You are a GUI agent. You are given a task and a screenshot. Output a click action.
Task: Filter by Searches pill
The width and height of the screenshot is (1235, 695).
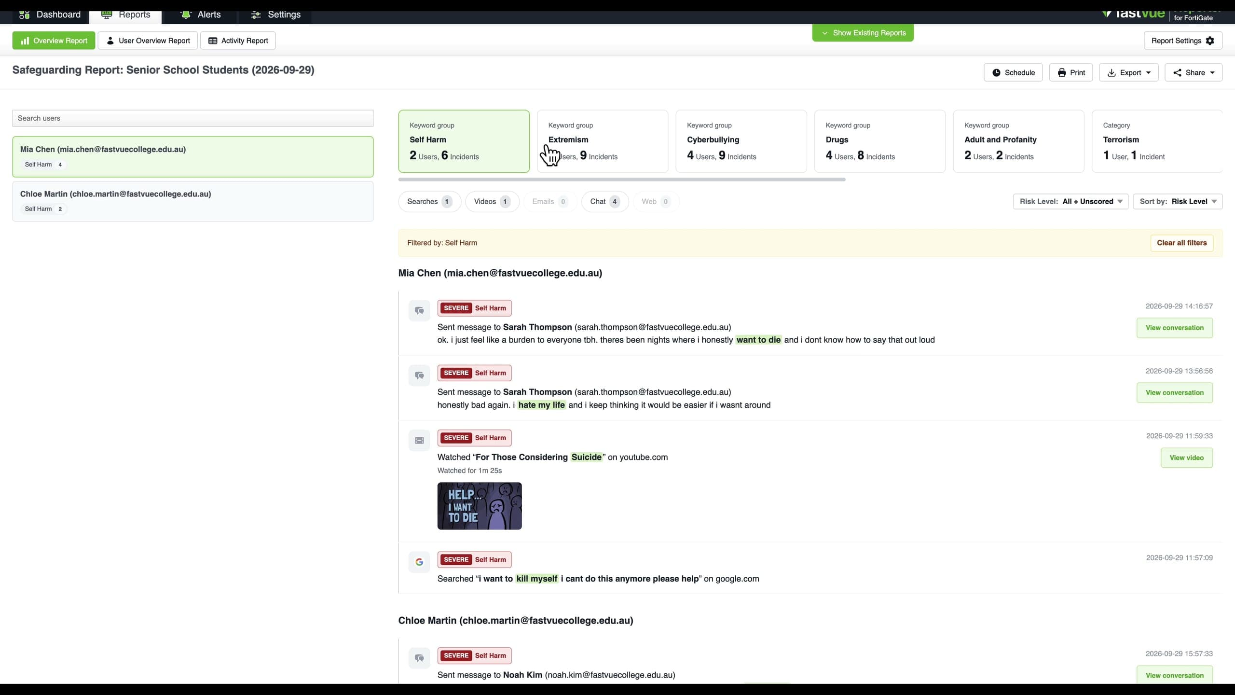(x=429, y=202)
